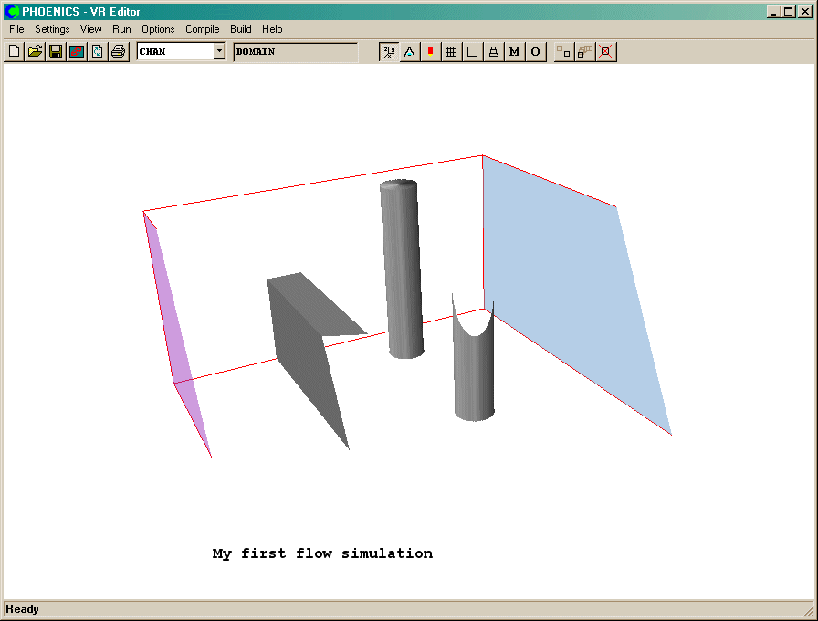Click the M button in toolbar
Image resolution: width=818 pixels, height=621 pixels.
(x=514, y=52)
